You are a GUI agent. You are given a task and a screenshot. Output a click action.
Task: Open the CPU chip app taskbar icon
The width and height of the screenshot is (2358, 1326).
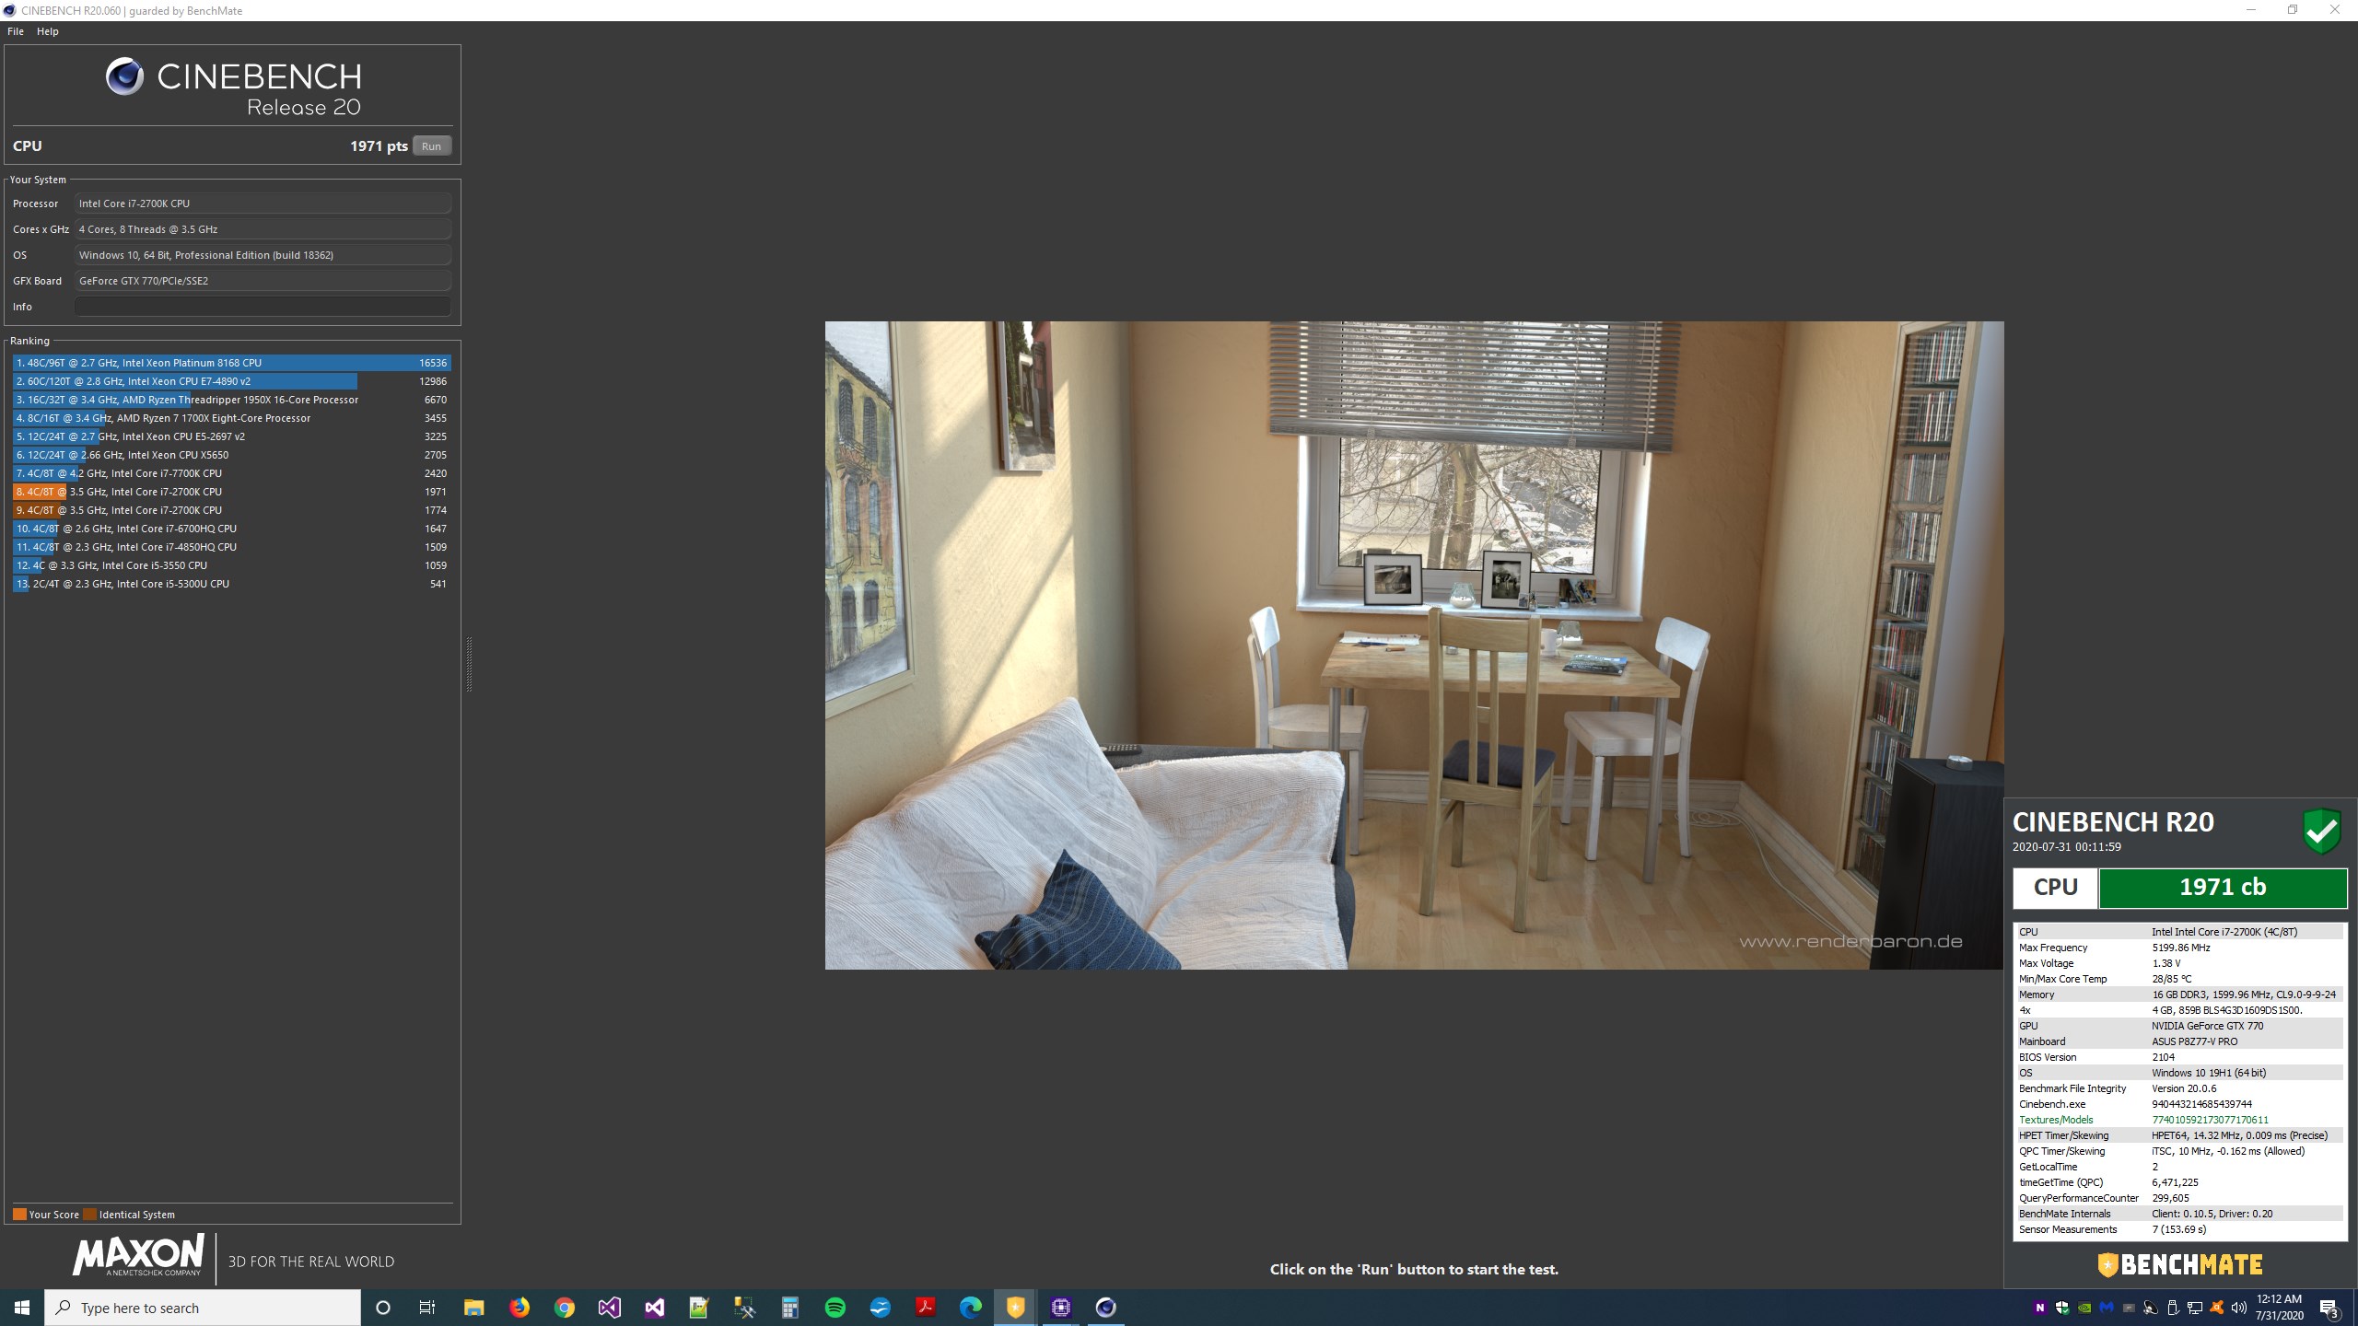tap(1061, 1308)
